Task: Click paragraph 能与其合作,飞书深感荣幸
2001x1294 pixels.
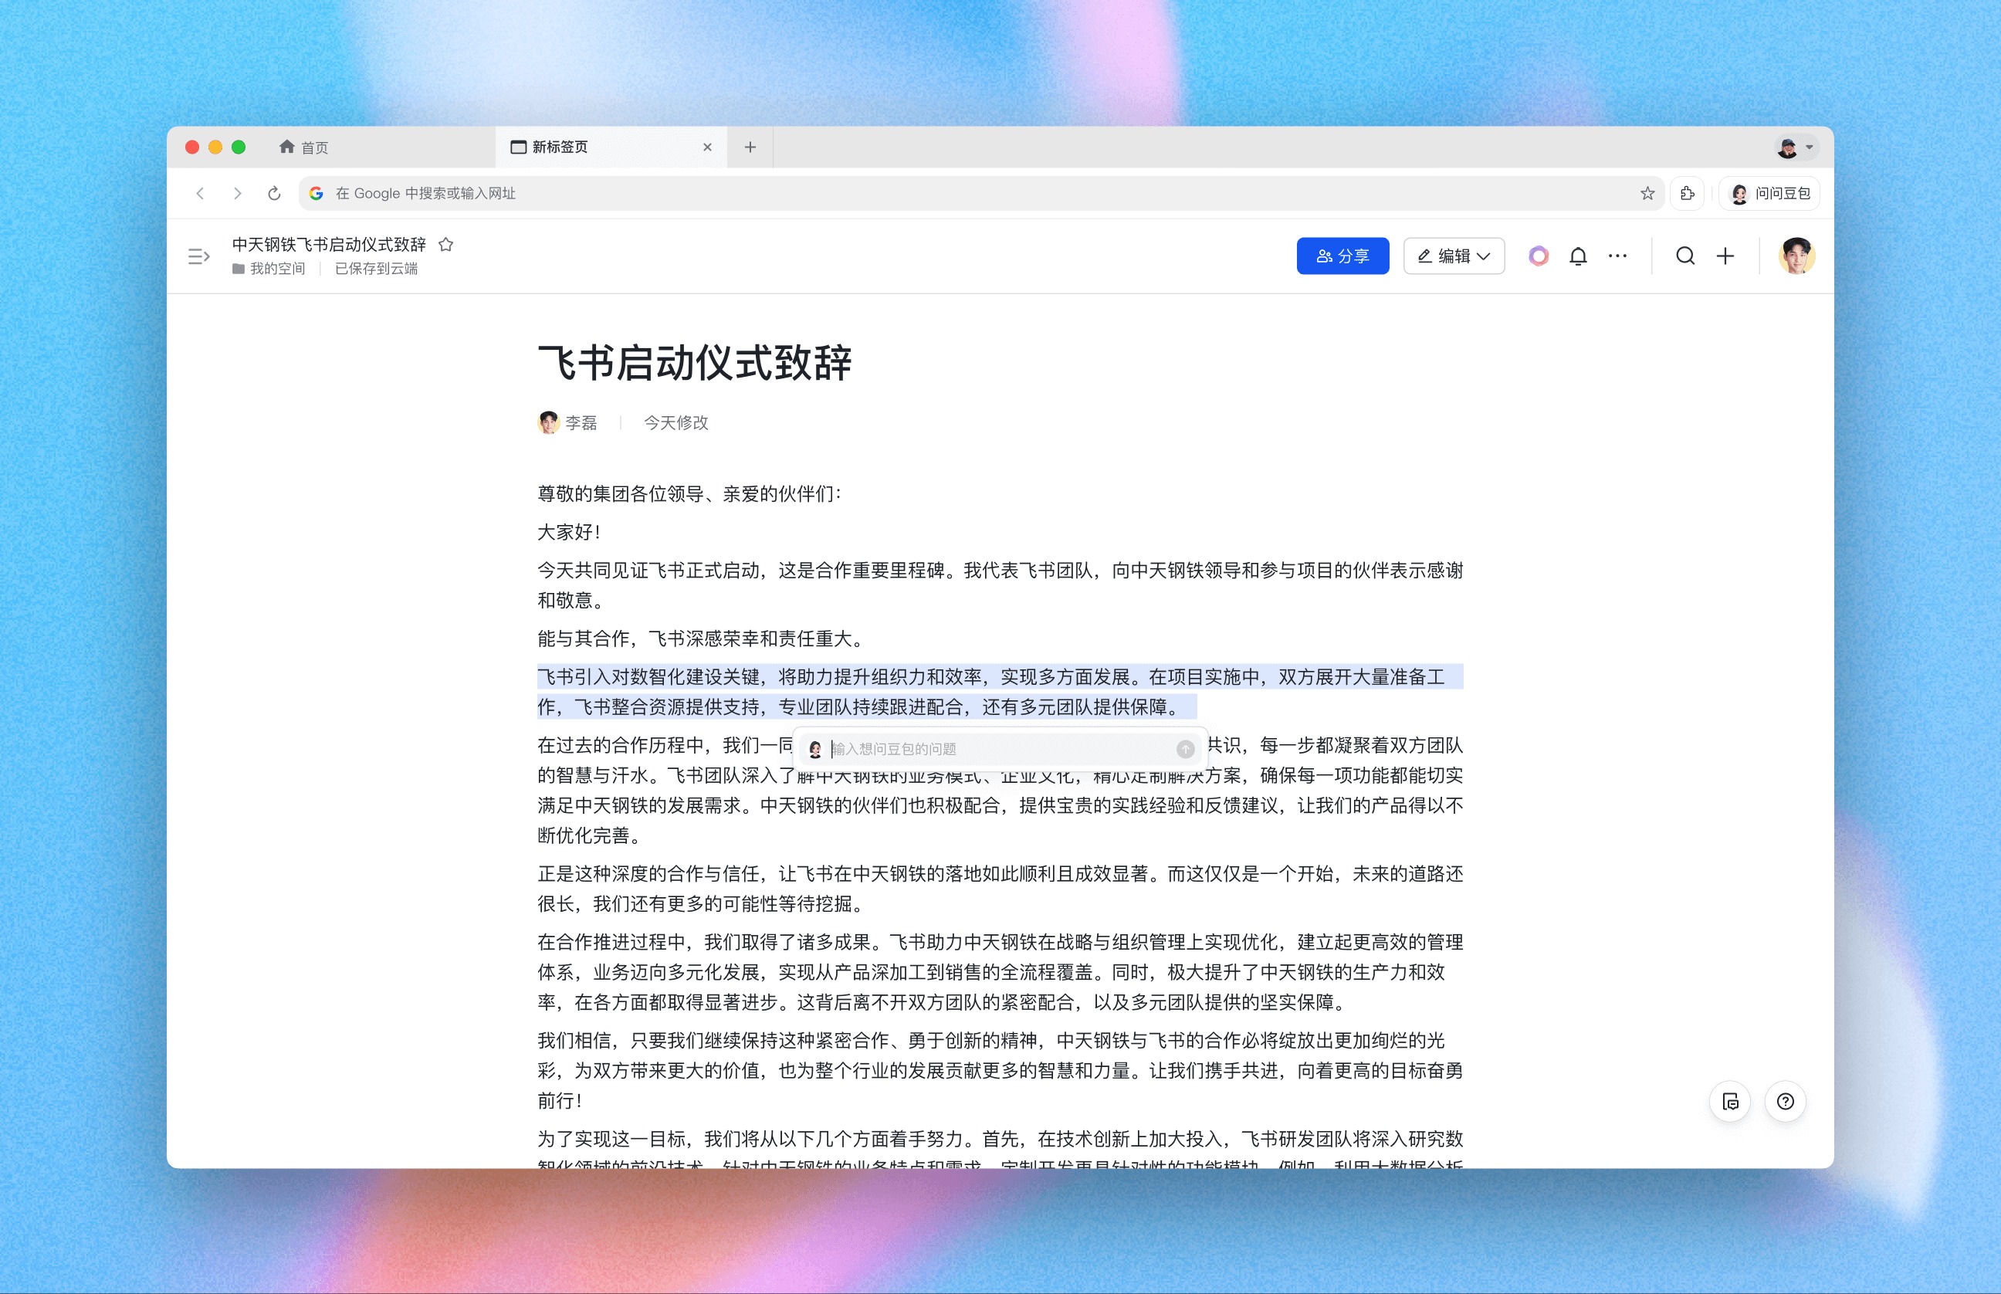Action: [x=703, y=639]
